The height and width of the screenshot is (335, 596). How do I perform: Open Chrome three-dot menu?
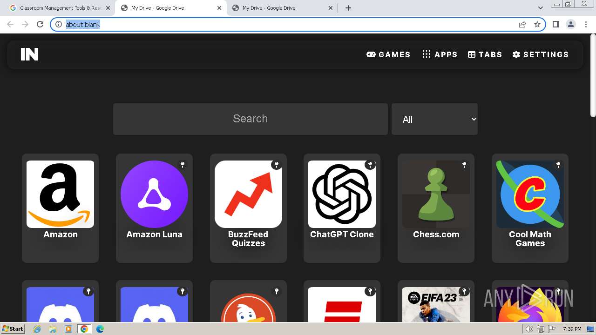click(x=586, y=24)
